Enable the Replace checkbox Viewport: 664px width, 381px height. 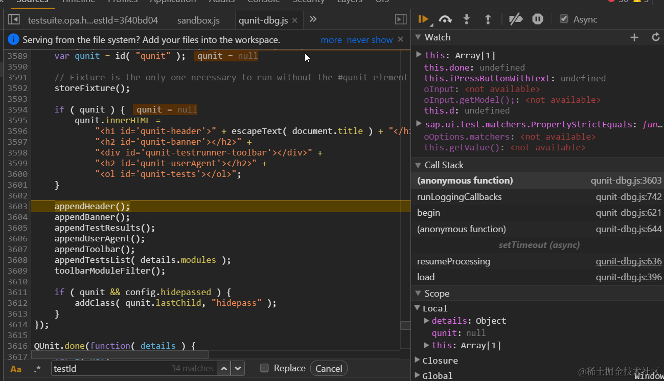point(264,368)
